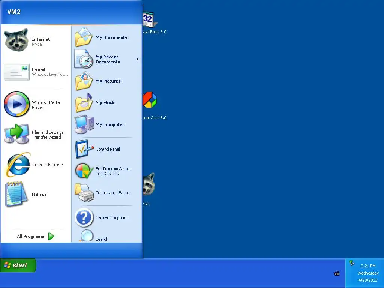
Task: Click the VM2 user name header
Action: click(14, 12)
